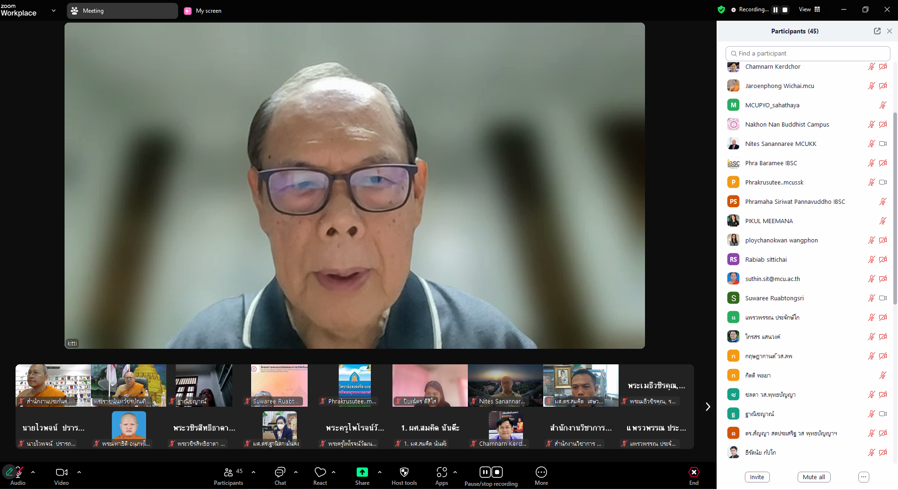898x490 pixels.
Task: Open the View menu
Action: 808,9
